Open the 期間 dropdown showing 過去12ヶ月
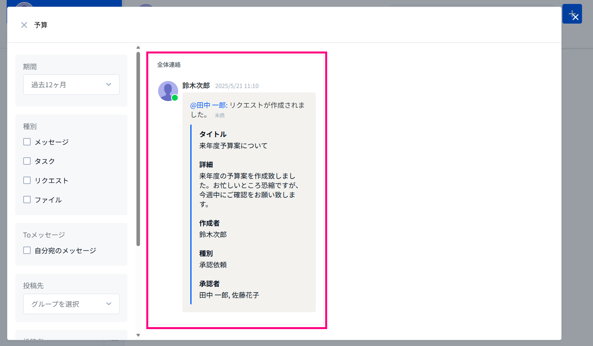The image size is (593, 346). [71, 85]
